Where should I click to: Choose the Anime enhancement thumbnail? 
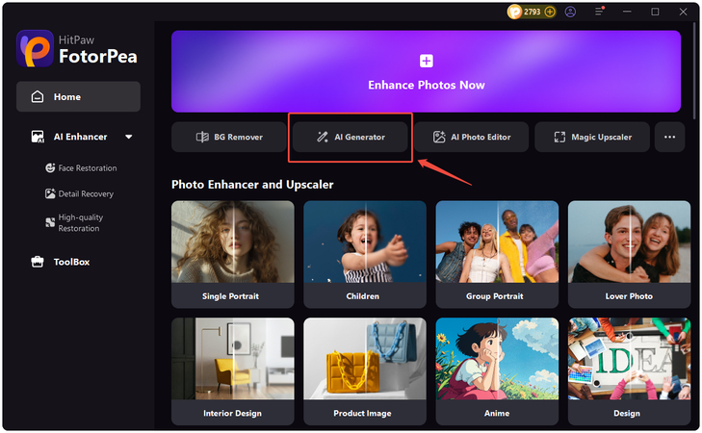[x=496, y=371]
